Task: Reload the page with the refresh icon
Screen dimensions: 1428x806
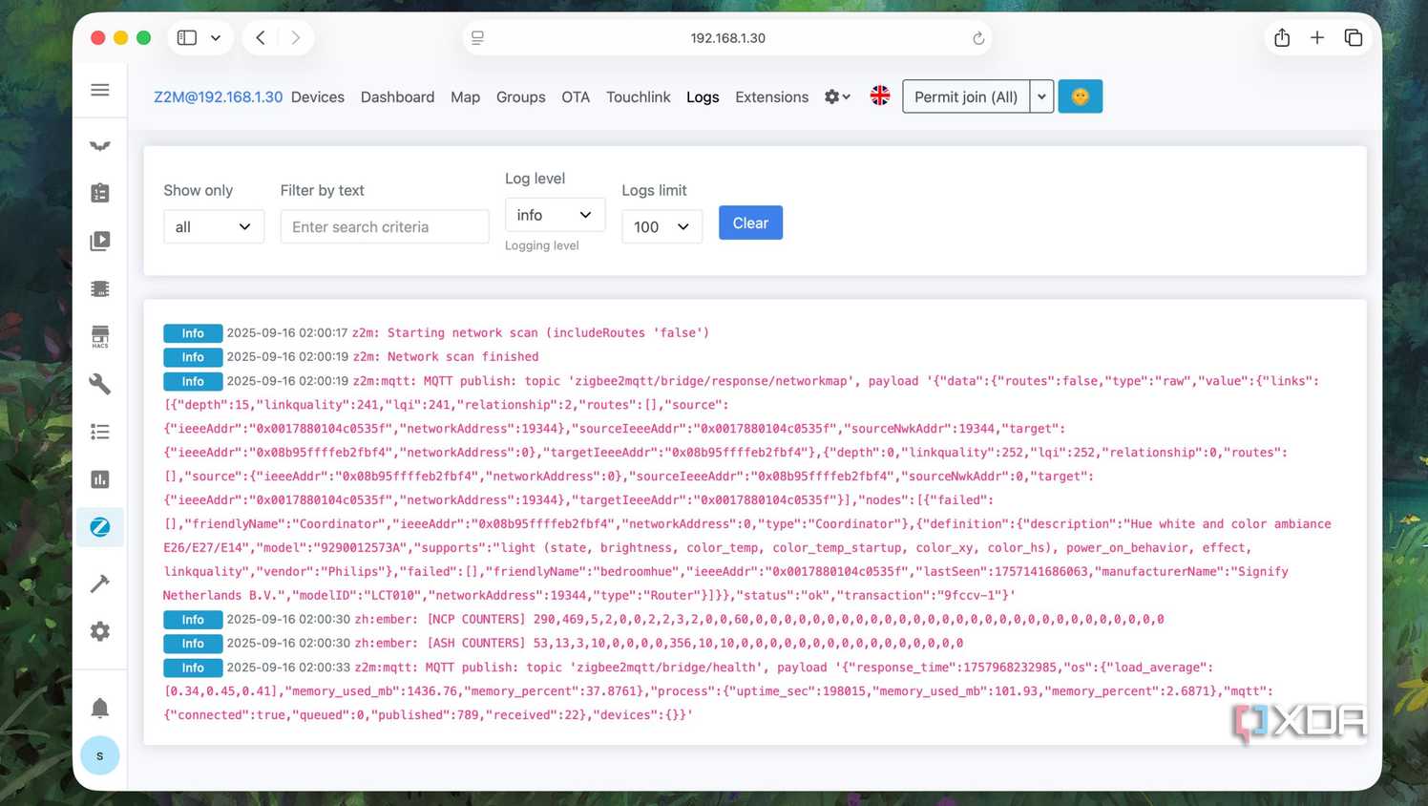Action: coord(977,38)
